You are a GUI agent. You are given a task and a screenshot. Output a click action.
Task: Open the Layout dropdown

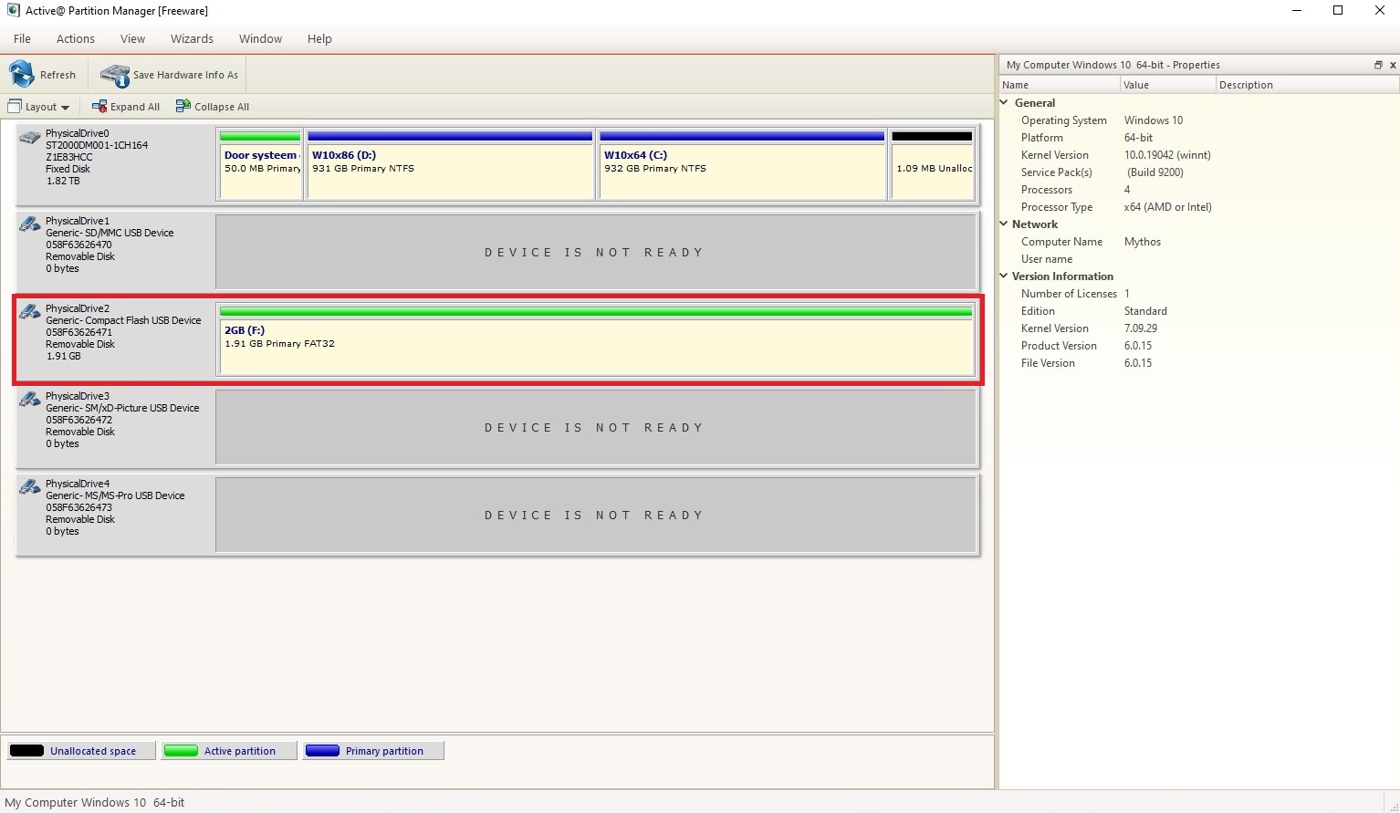coord(39,107)
